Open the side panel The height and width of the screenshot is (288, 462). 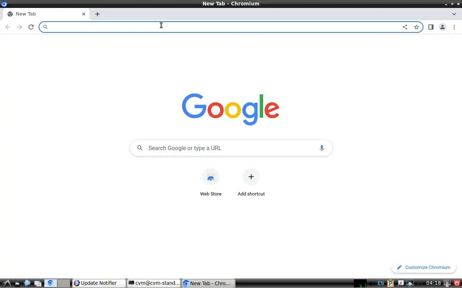pyautogui.click(x=431, y=27)
